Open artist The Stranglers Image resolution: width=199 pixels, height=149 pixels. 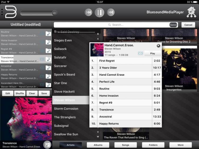coord(65,117)
